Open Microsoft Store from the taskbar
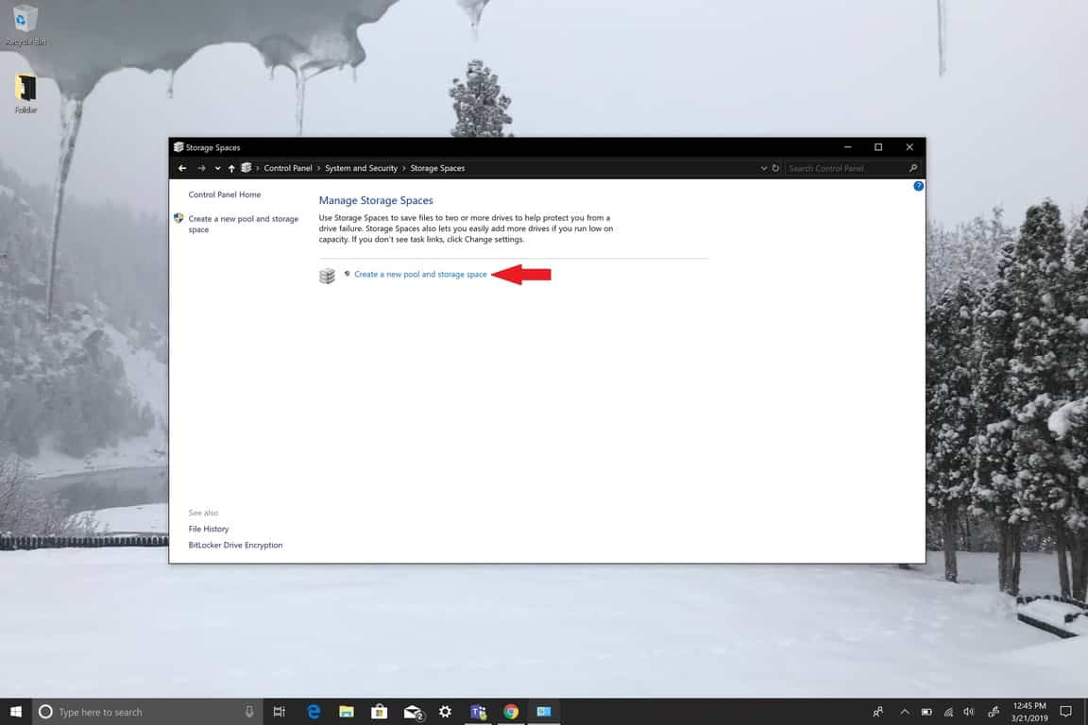Image resolution: width=1088 pixels, height=725 pixels. [x=379, y=712]
